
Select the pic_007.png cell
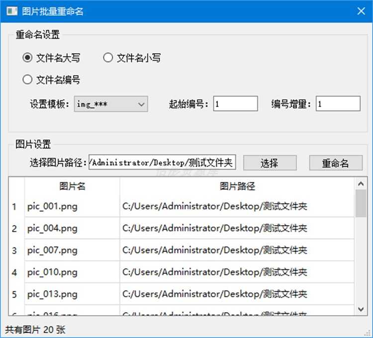tap(72, 250)
